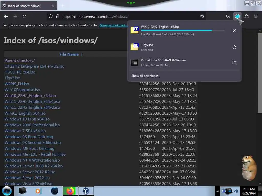Screen dimensions: 262x196
Task: Go back with the browser back arrow
Action: pyautogui.click(x=6, y=17)
